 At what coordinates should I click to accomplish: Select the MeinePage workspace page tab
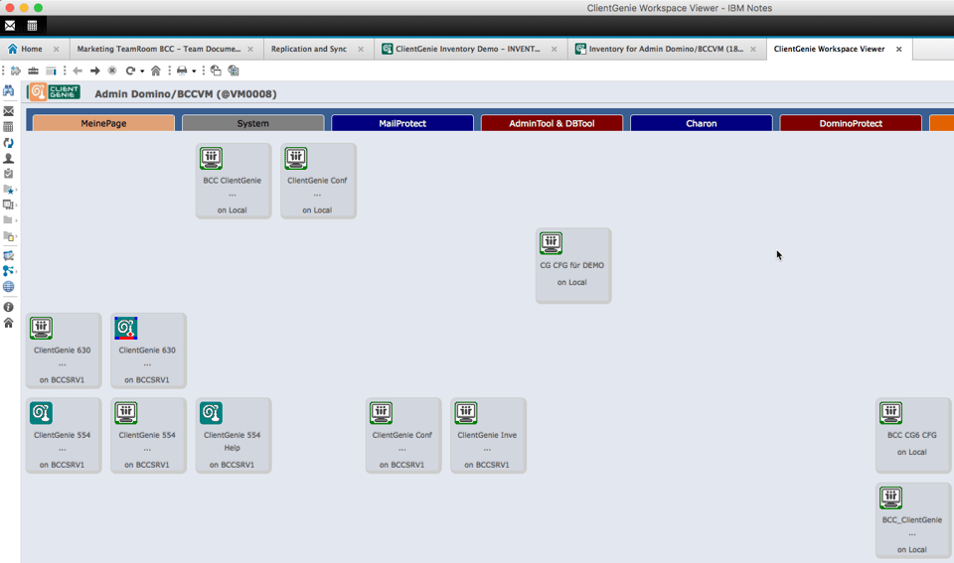coord(103,123)
